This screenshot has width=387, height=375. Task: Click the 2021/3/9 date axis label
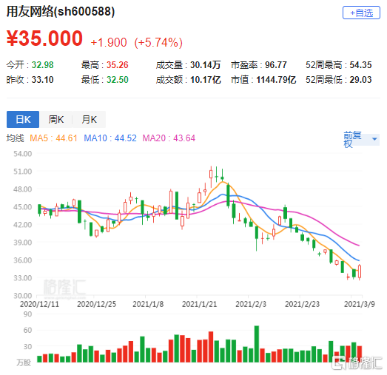click(360, 304)
